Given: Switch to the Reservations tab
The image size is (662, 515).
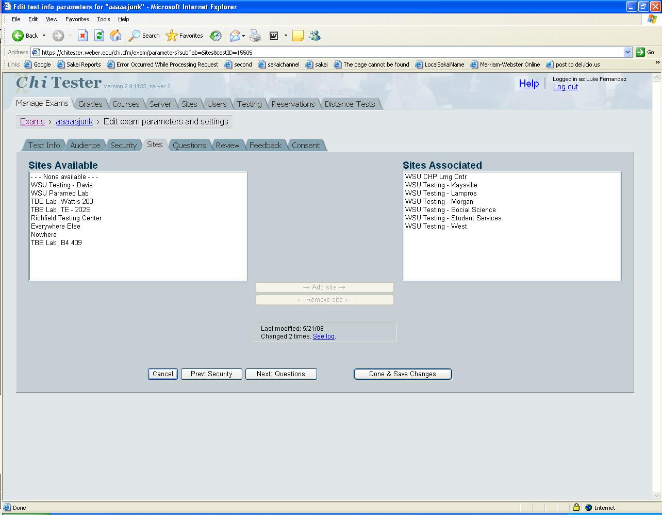Looking at the screenshot, I should point(293,104).
